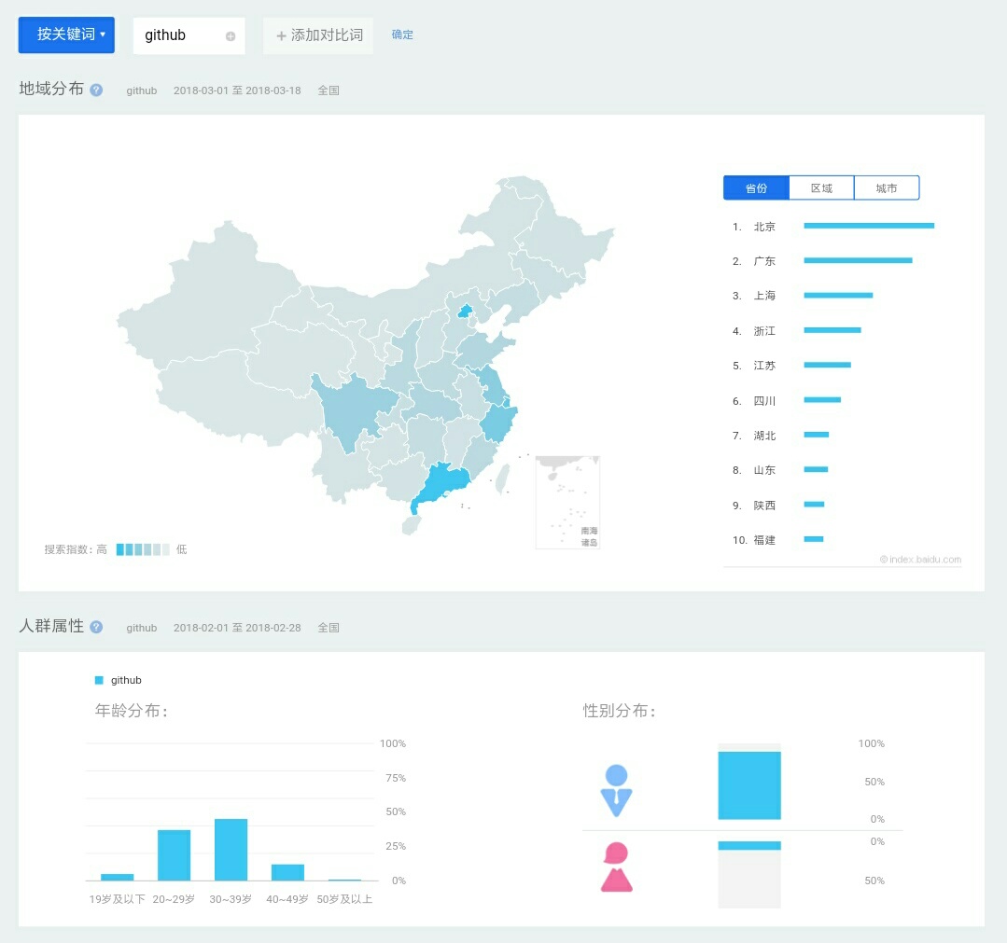1007x943 pixels.
Task: Click the github legend square in chart
Action: coord(100,680)
